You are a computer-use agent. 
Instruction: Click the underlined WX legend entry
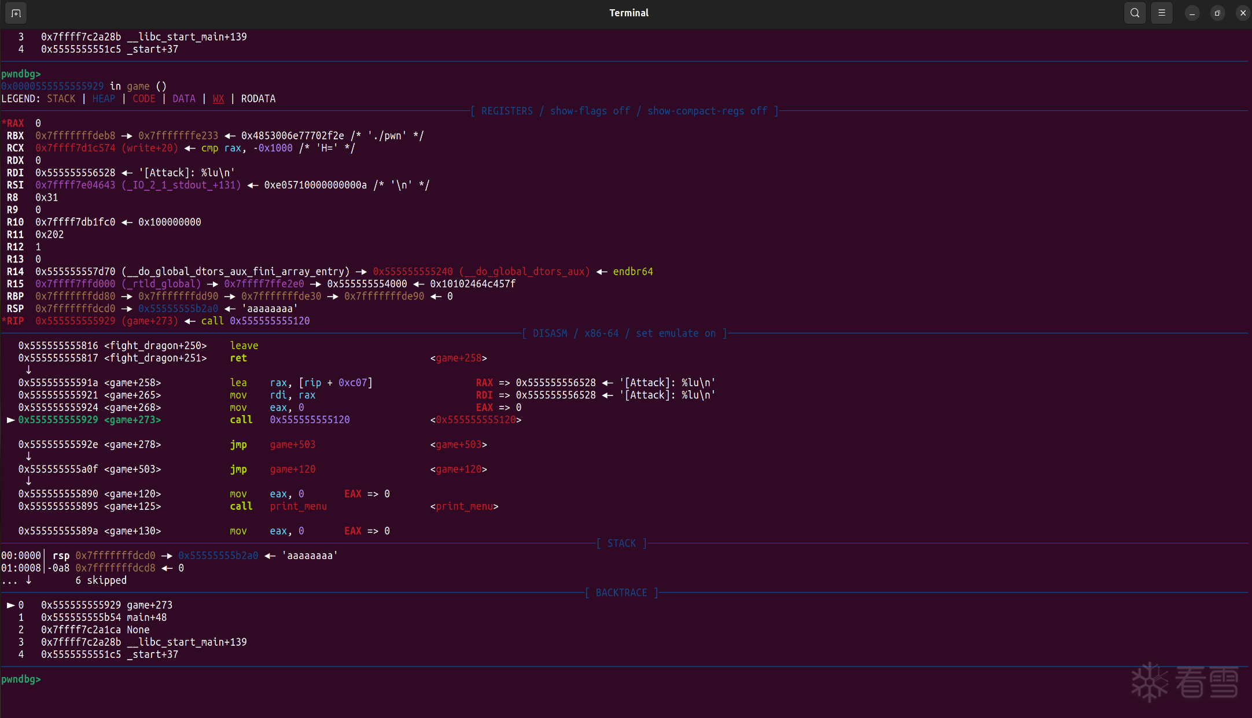[x=218, y=99]
